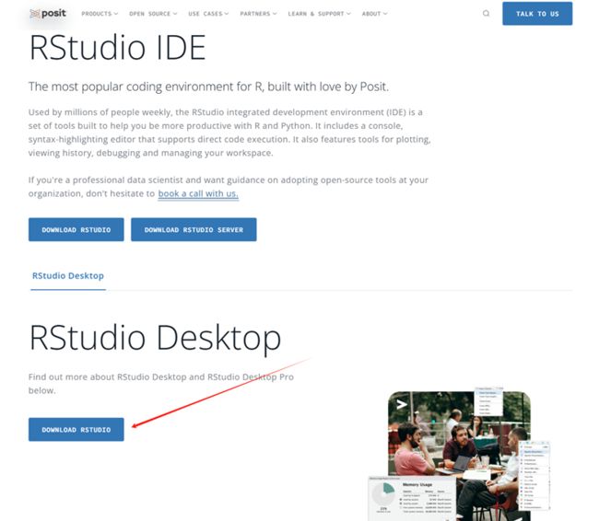The width and height of the screenshot is (599, 521).
Task: Click Download RStudio Server button
Action: [x=194, y=230]
